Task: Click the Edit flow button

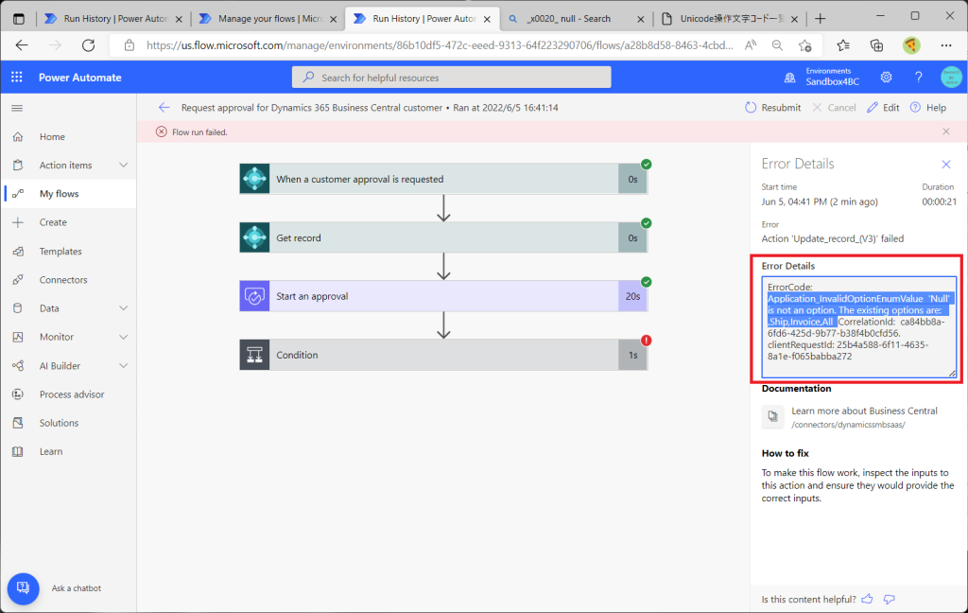Action: tap(884, 108)
